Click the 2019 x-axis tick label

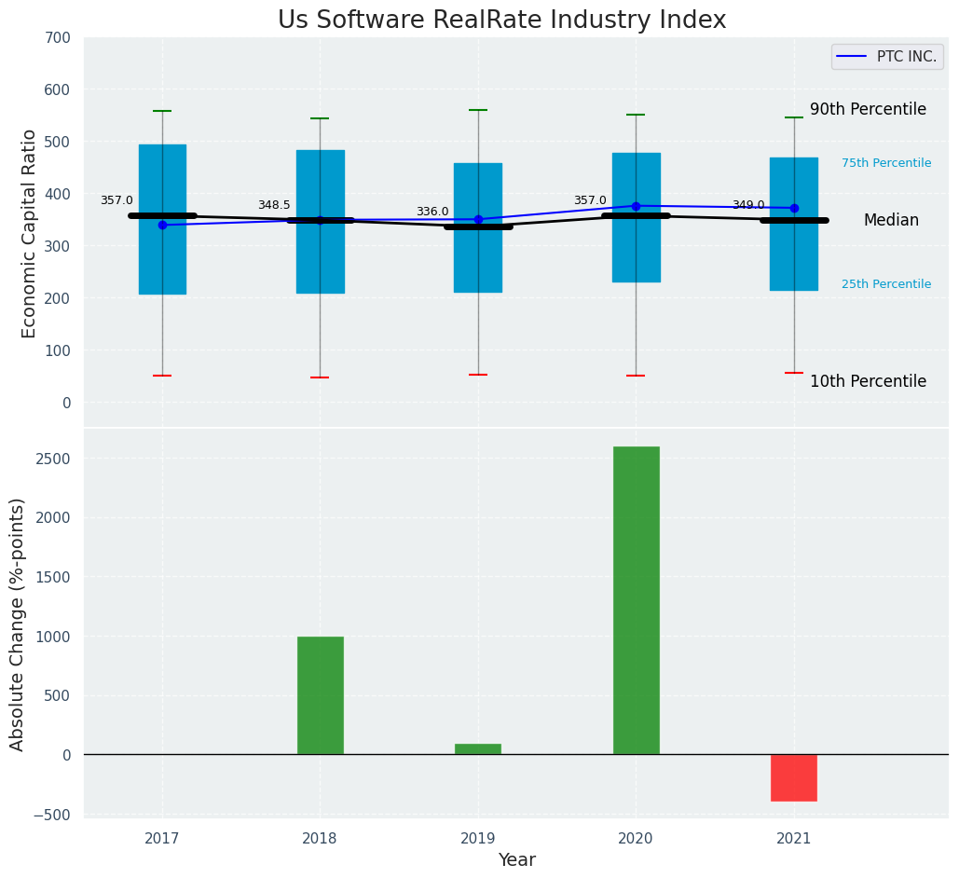point(478,838)
